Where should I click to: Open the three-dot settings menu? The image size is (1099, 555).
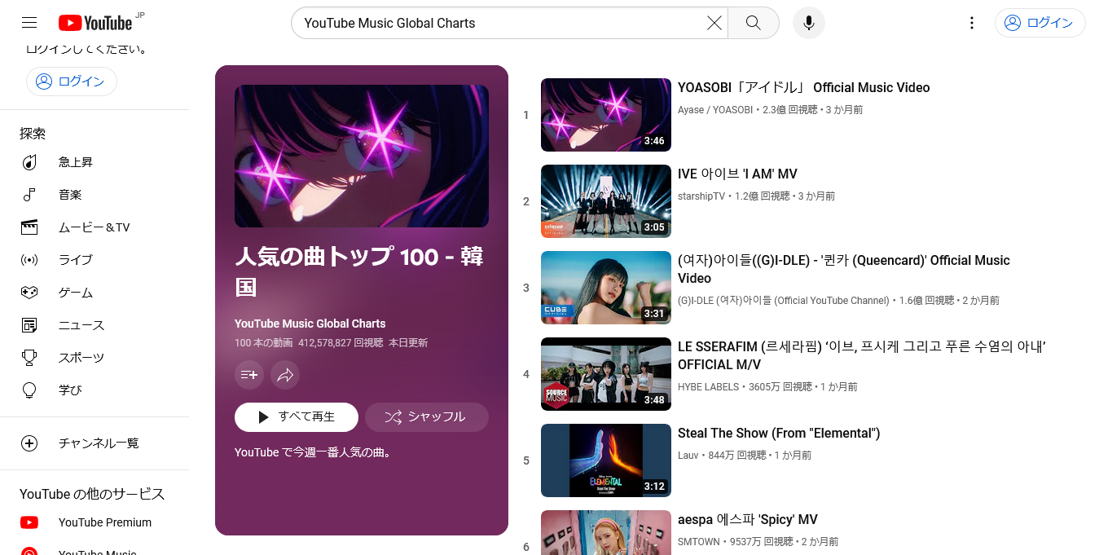pyautogui.click(x=971, y=23)
